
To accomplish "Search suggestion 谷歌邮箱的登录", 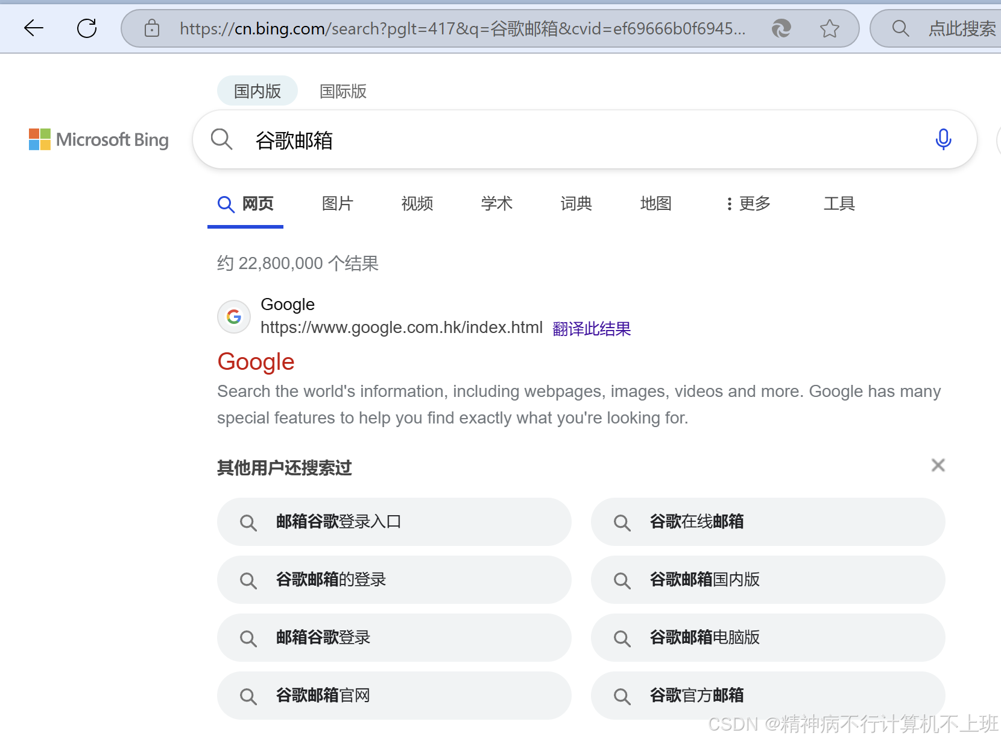I will click(x=394, y=580).
